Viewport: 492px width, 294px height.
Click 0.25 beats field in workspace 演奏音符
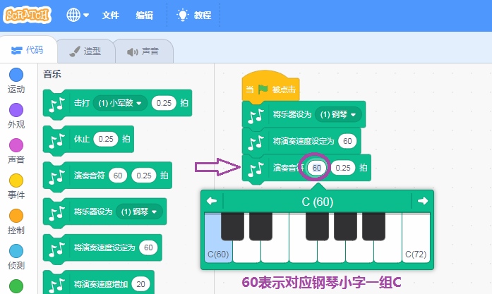pos(343,168)
